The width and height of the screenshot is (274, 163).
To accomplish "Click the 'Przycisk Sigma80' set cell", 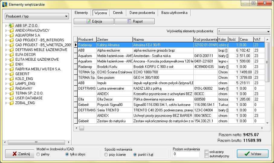I will 114,105.
